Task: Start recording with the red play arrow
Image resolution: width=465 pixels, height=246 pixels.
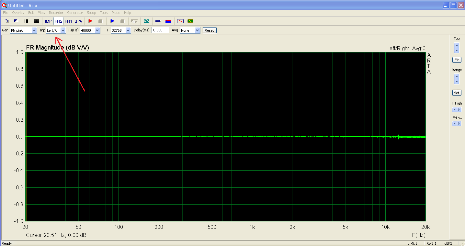Action: (90, 21)
